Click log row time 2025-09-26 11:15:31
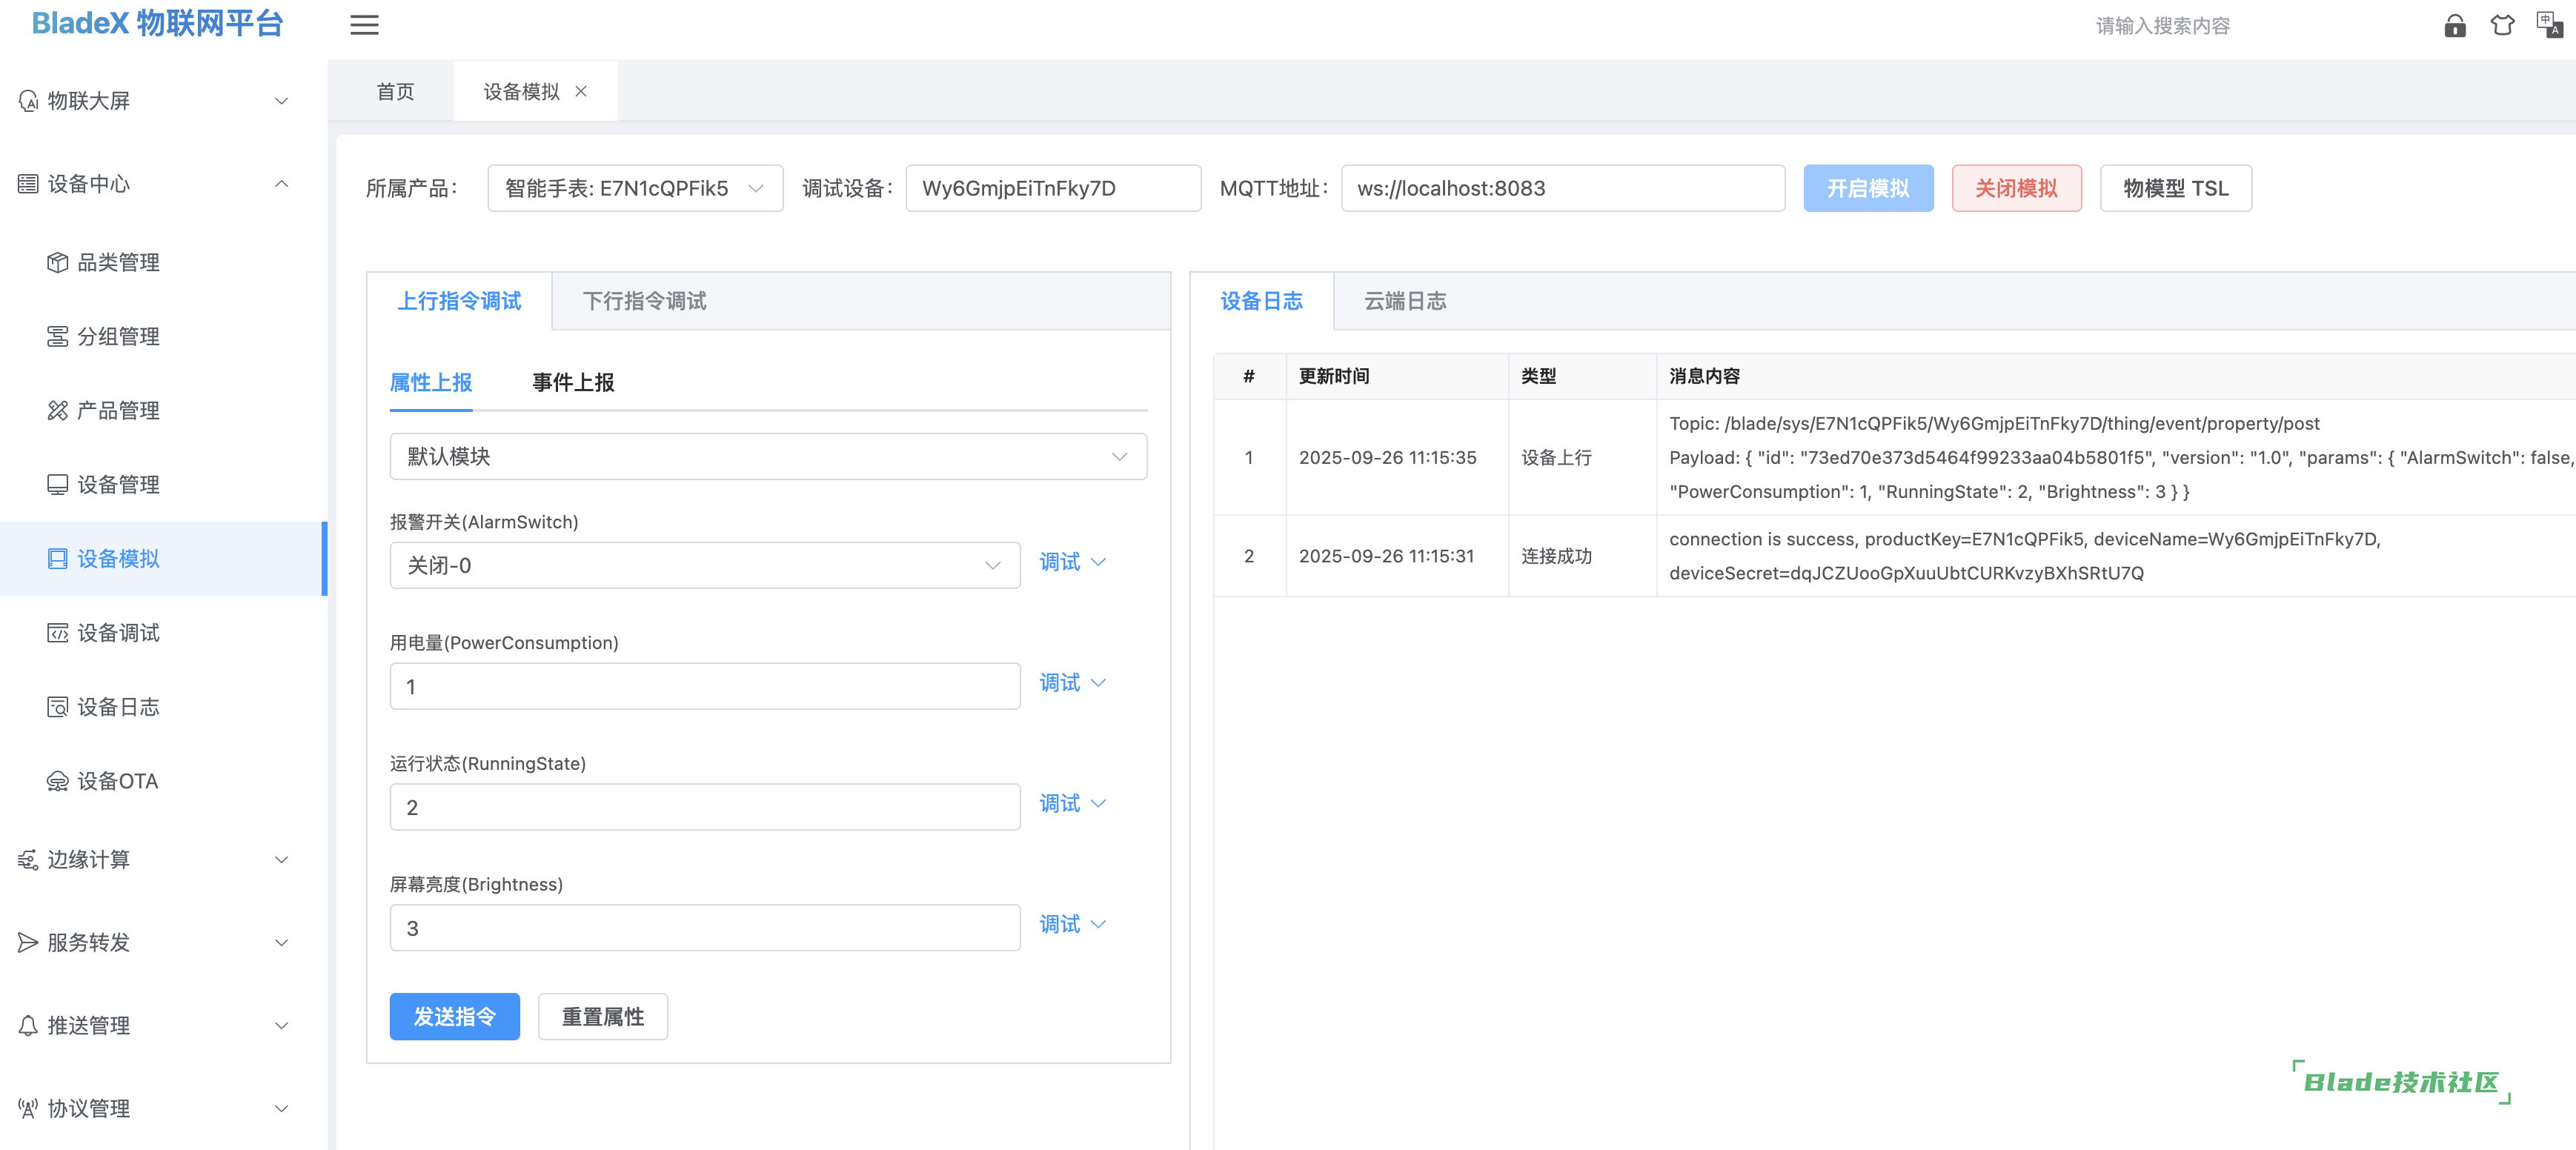The width and height of the screenshot is (2576, 1150). tap(1386, 556)
